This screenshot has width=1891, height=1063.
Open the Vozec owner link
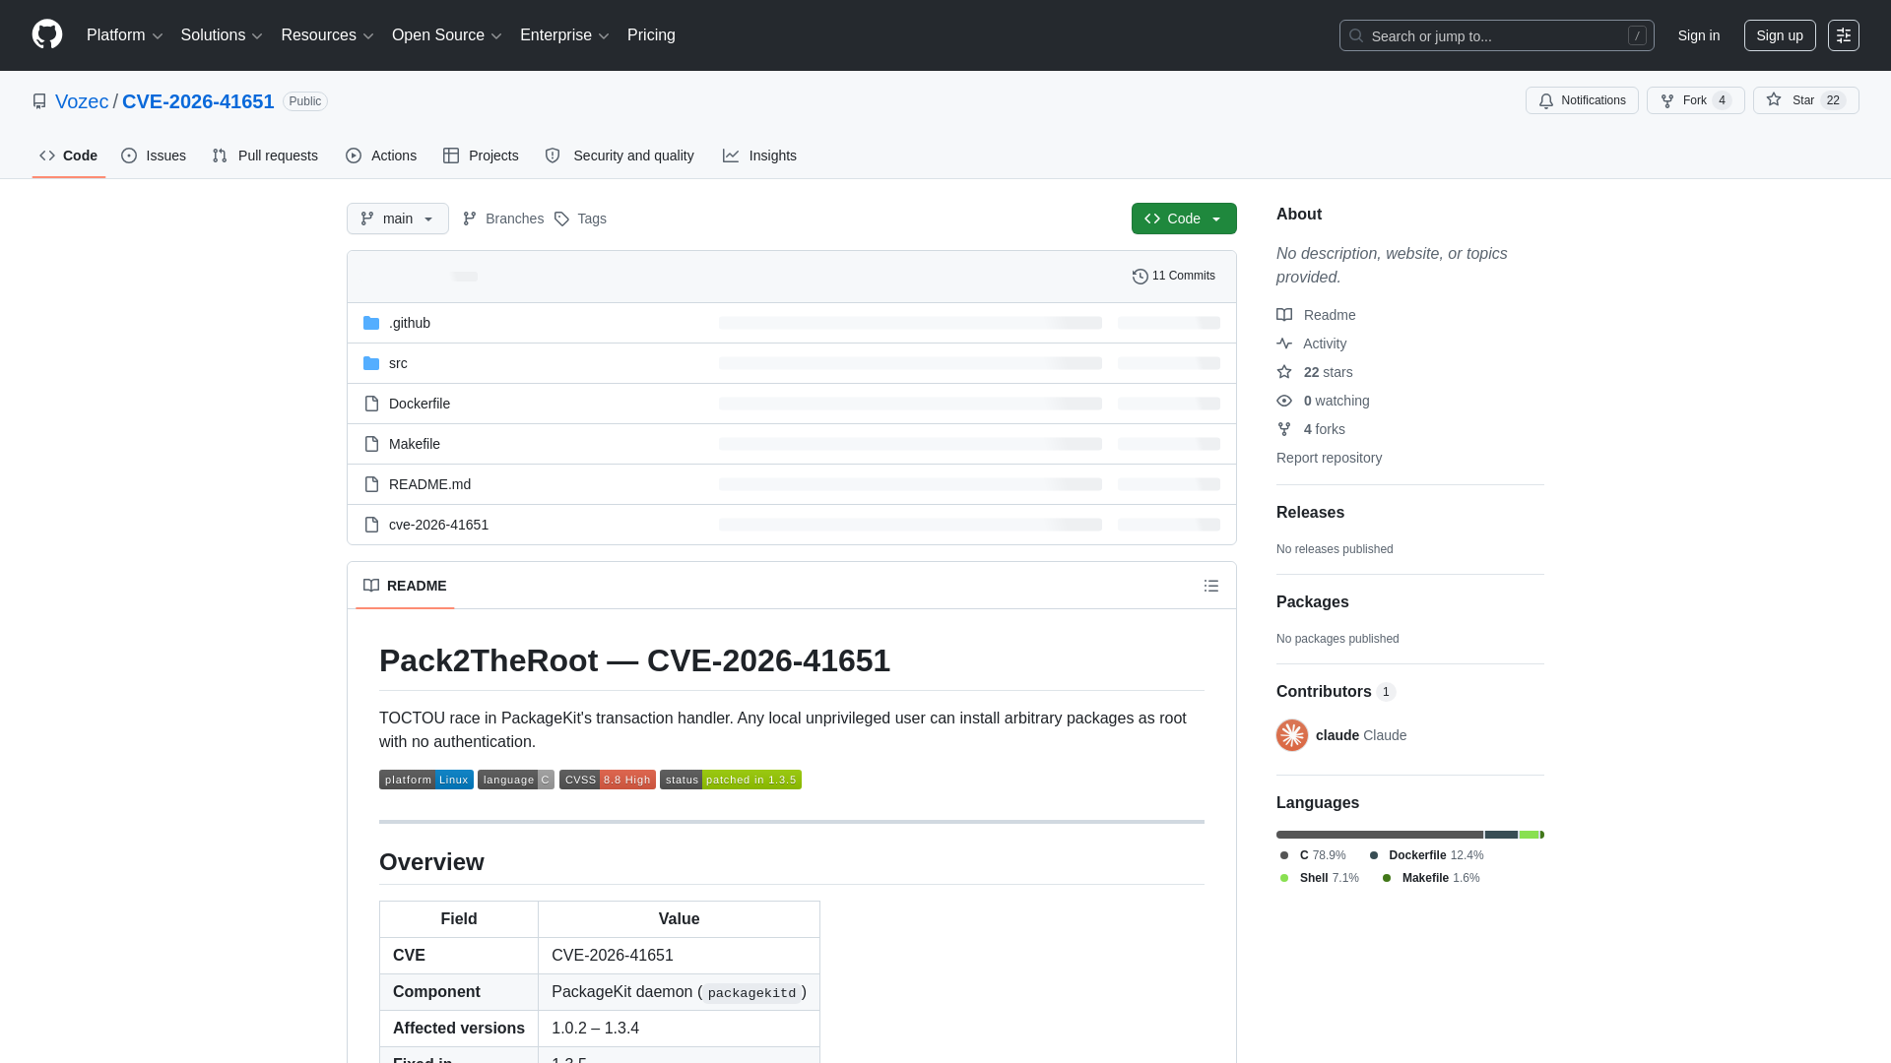(82, 101)
